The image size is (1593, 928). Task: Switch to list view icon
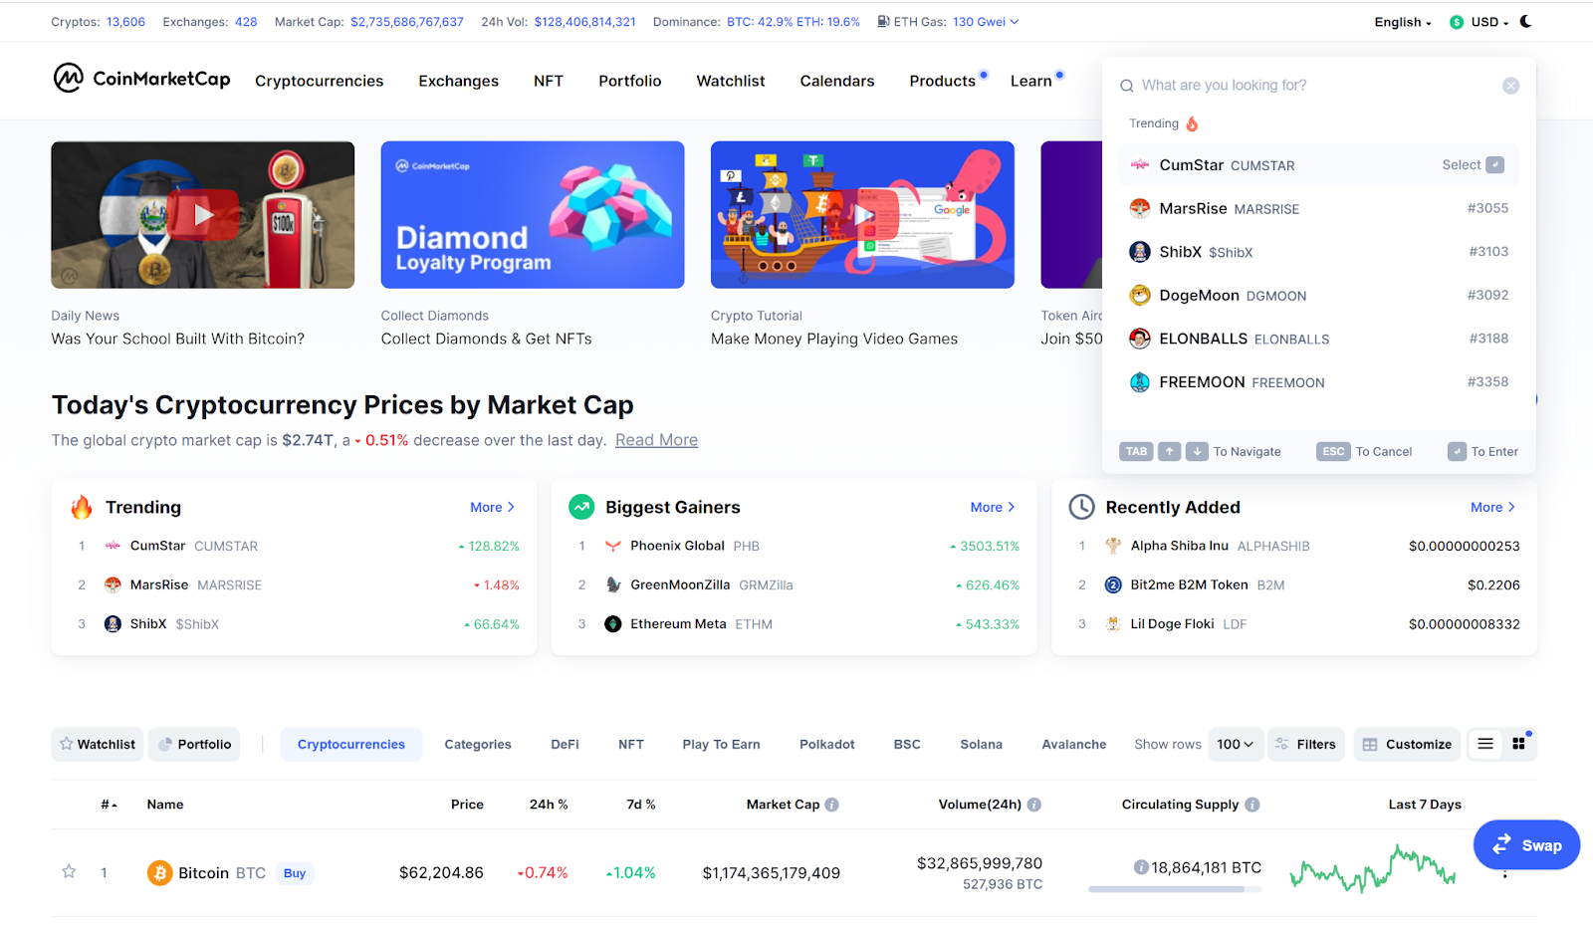(1485, 744)
